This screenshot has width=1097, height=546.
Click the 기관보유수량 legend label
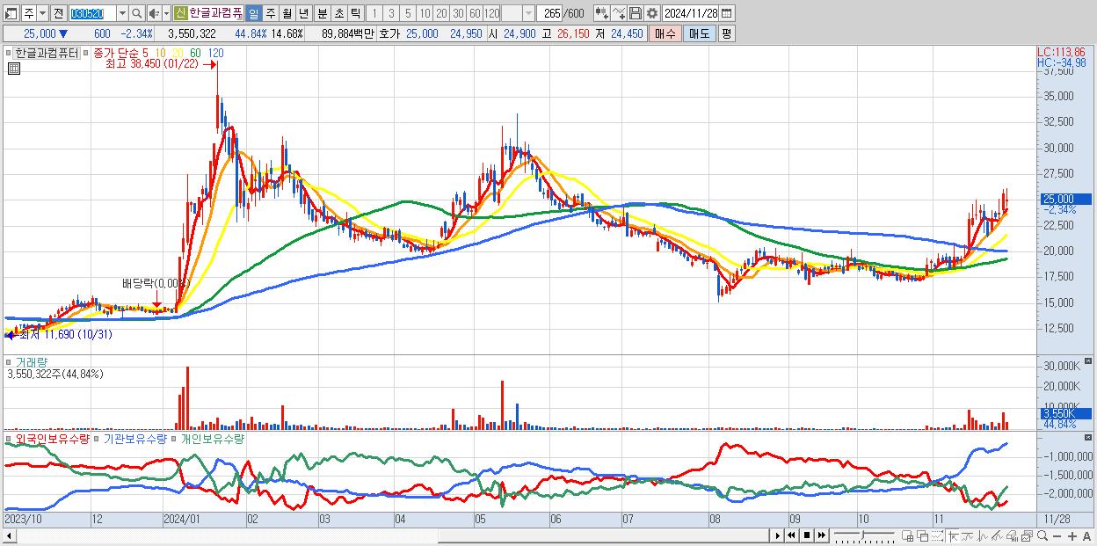[134, 438]
